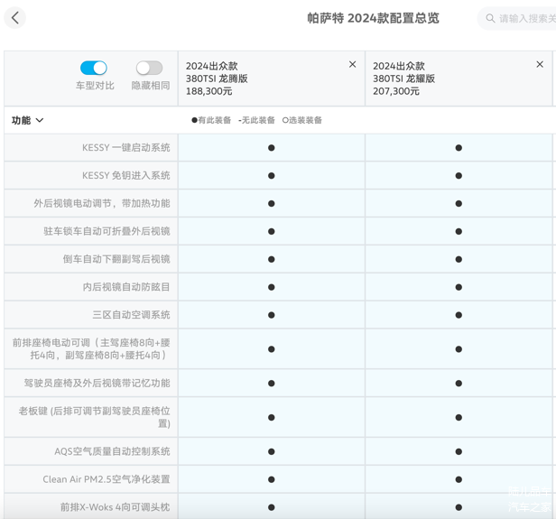Remove the 380TSI 龙耀版 column

coord(540,64)
